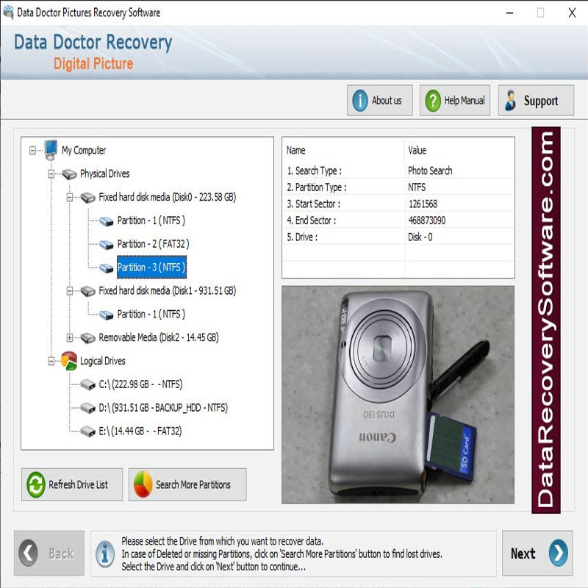This screenshot has width=588, height=588.
Task: Click the Partition Type NTFS value
Action: [417, 187]
